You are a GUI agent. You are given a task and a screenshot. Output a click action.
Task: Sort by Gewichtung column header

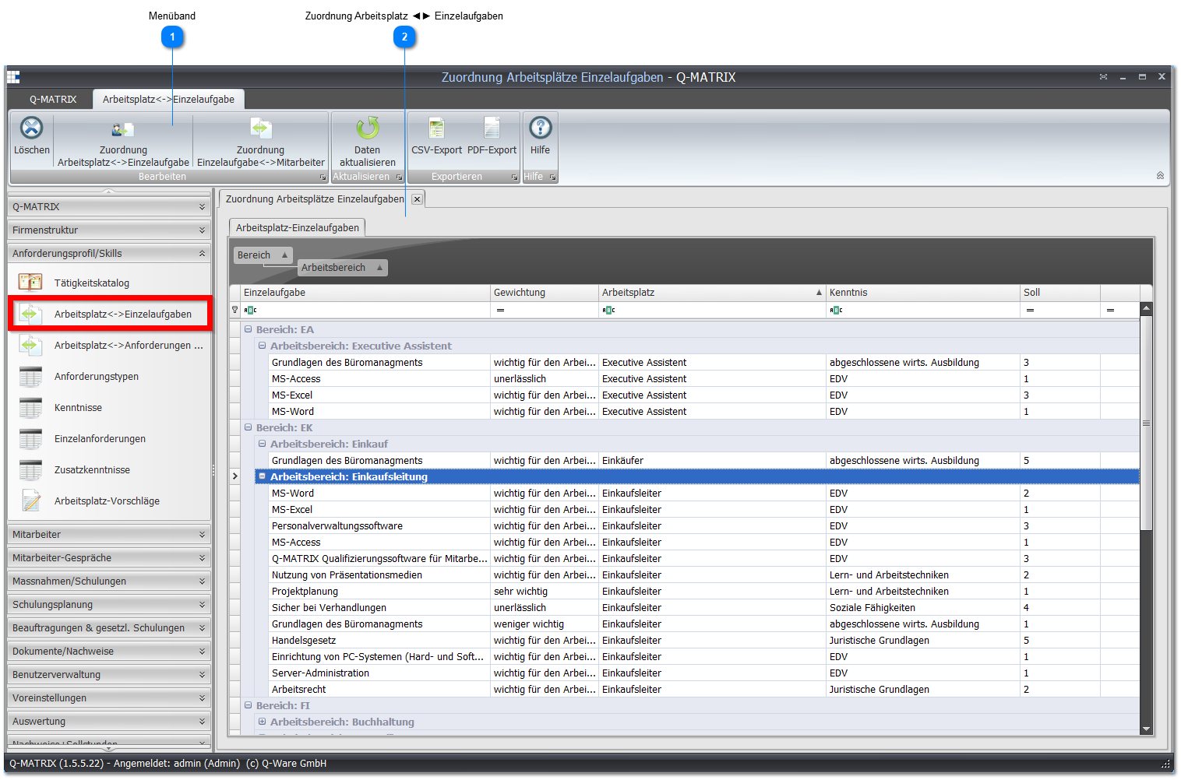[544, 293]
